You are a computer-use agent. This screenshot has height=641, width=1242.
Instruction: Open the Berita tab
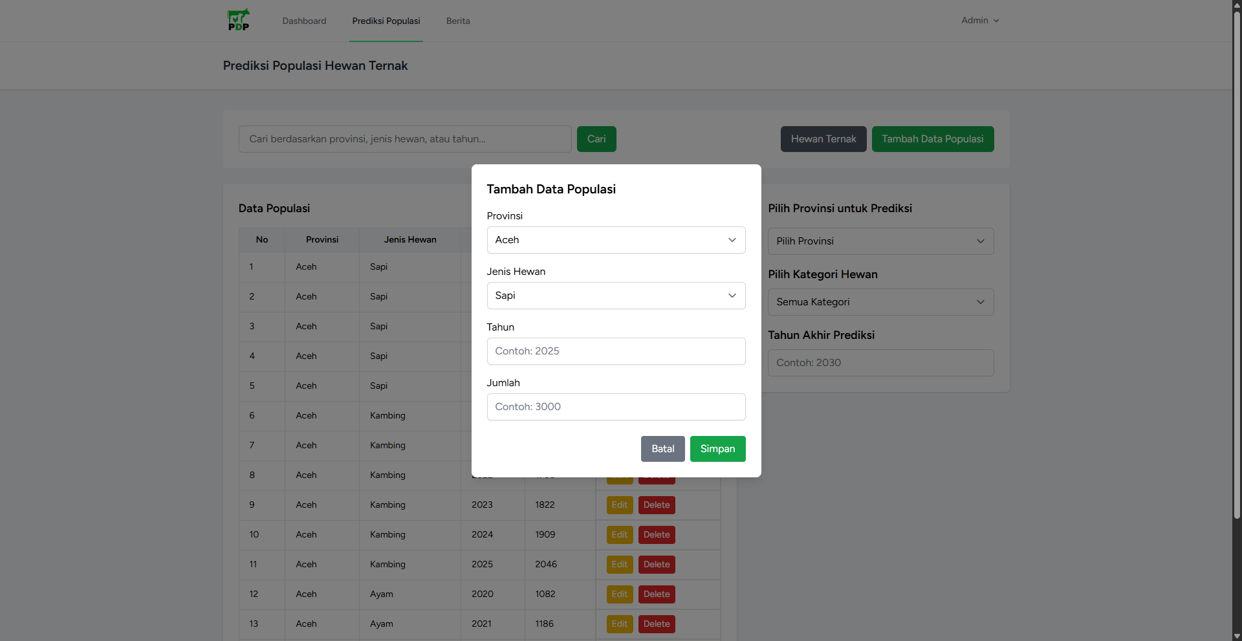point(457,21)
